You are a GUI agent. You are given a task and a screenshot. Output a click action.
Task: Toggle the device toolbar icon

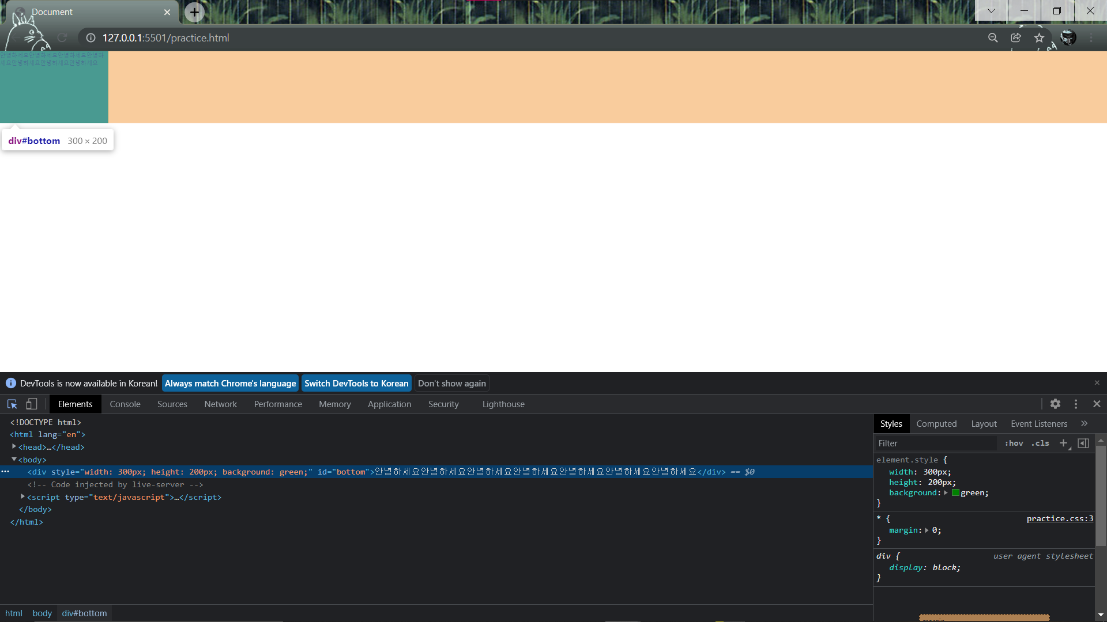pos(32,404)
